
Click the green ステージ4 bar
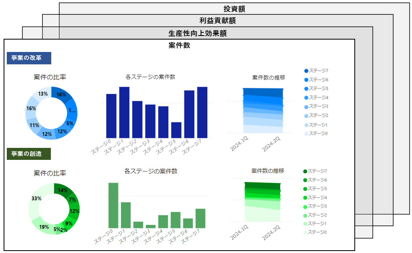click(163, 222)
